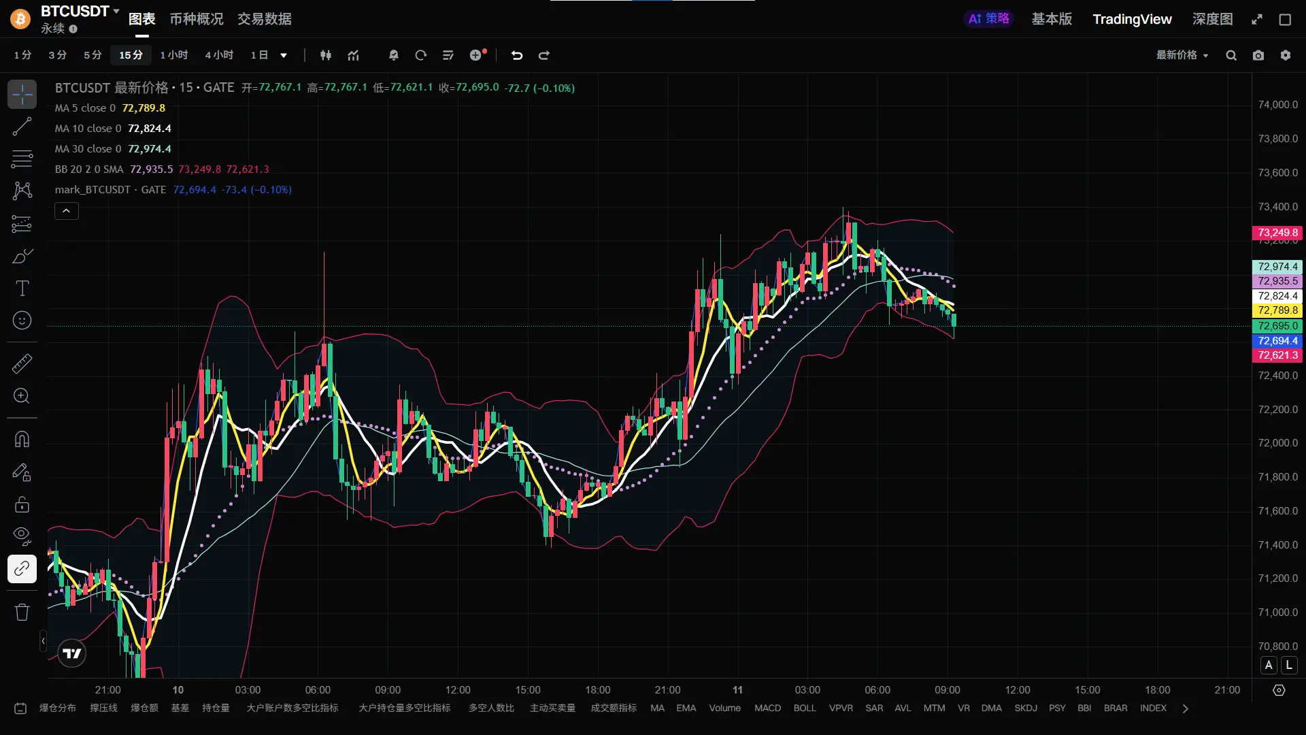Switch to the 币种概况 tab
1306x735 pixels.
coord(196,19)
